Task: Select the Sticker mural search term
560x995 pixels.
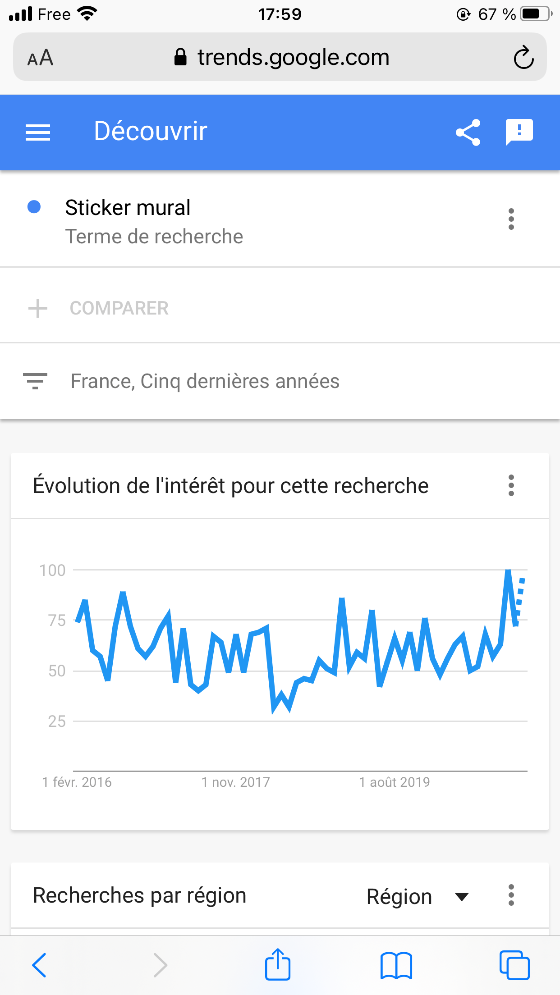Action: [x=128, y=208]
